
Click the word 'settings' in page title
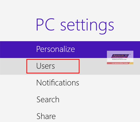pos(87,27)
